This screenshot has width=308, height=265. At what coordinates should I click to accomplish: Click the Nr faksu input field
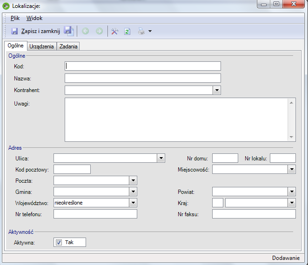pos(254,214)
